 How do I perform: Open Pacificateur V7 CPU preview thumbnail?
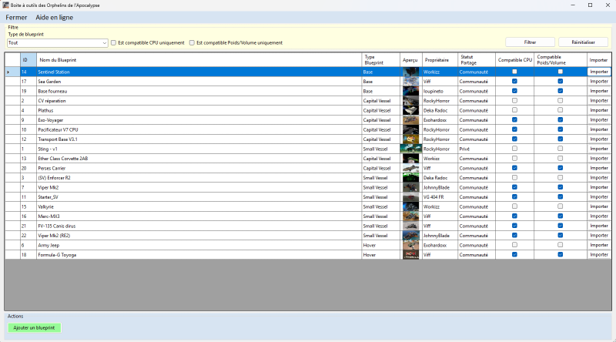pyautogui.click(x=411, y=129)
